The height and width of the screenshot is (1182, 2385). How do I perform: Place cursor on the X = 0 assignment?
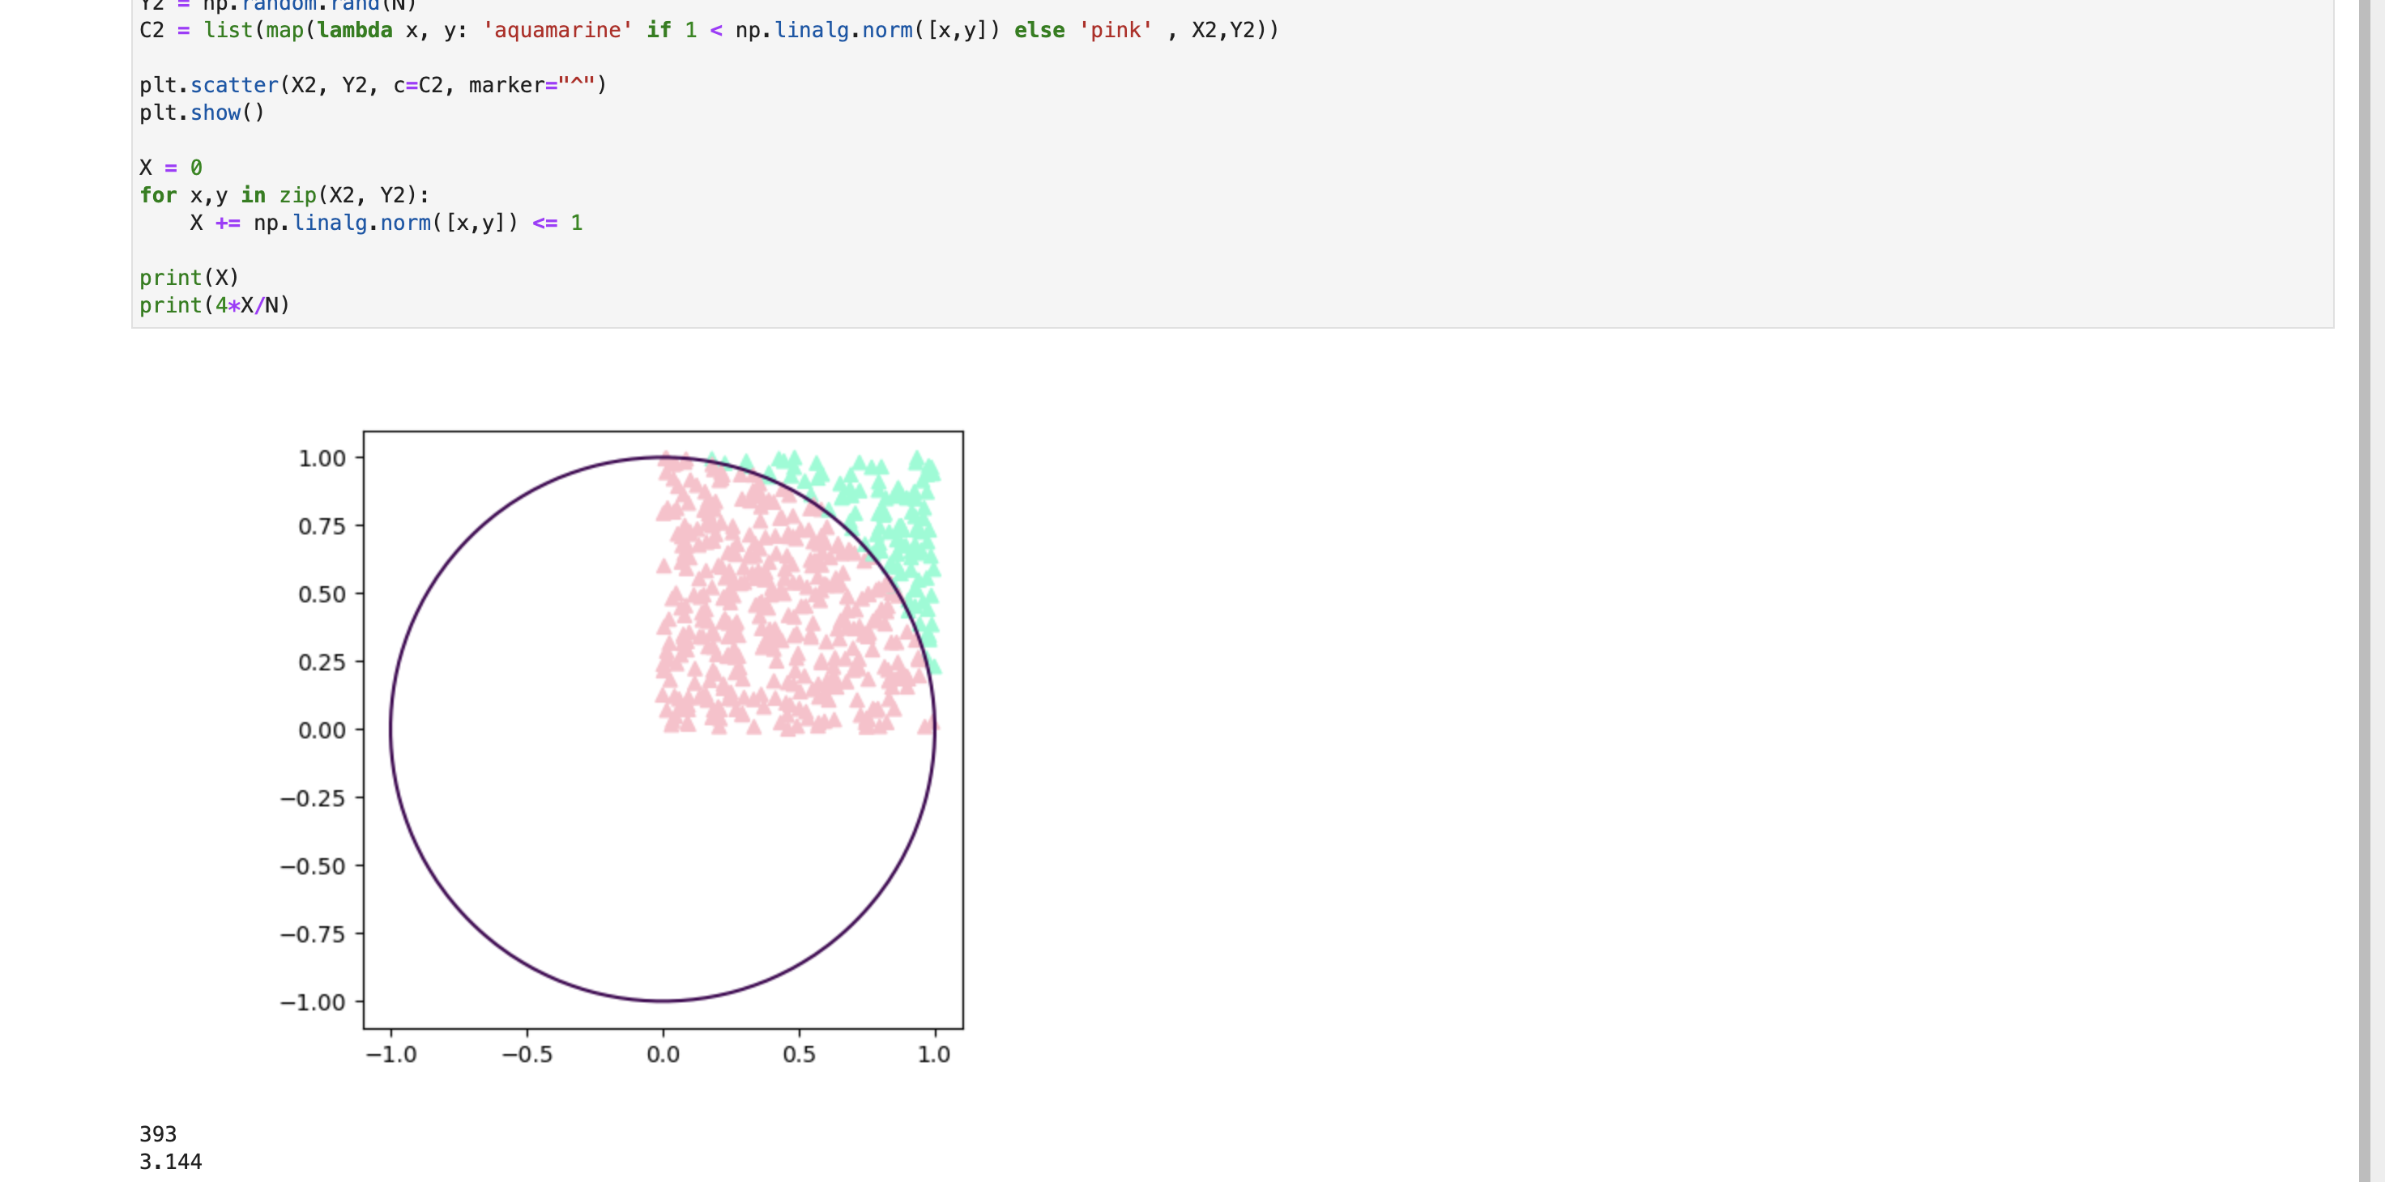pos(171,168)
